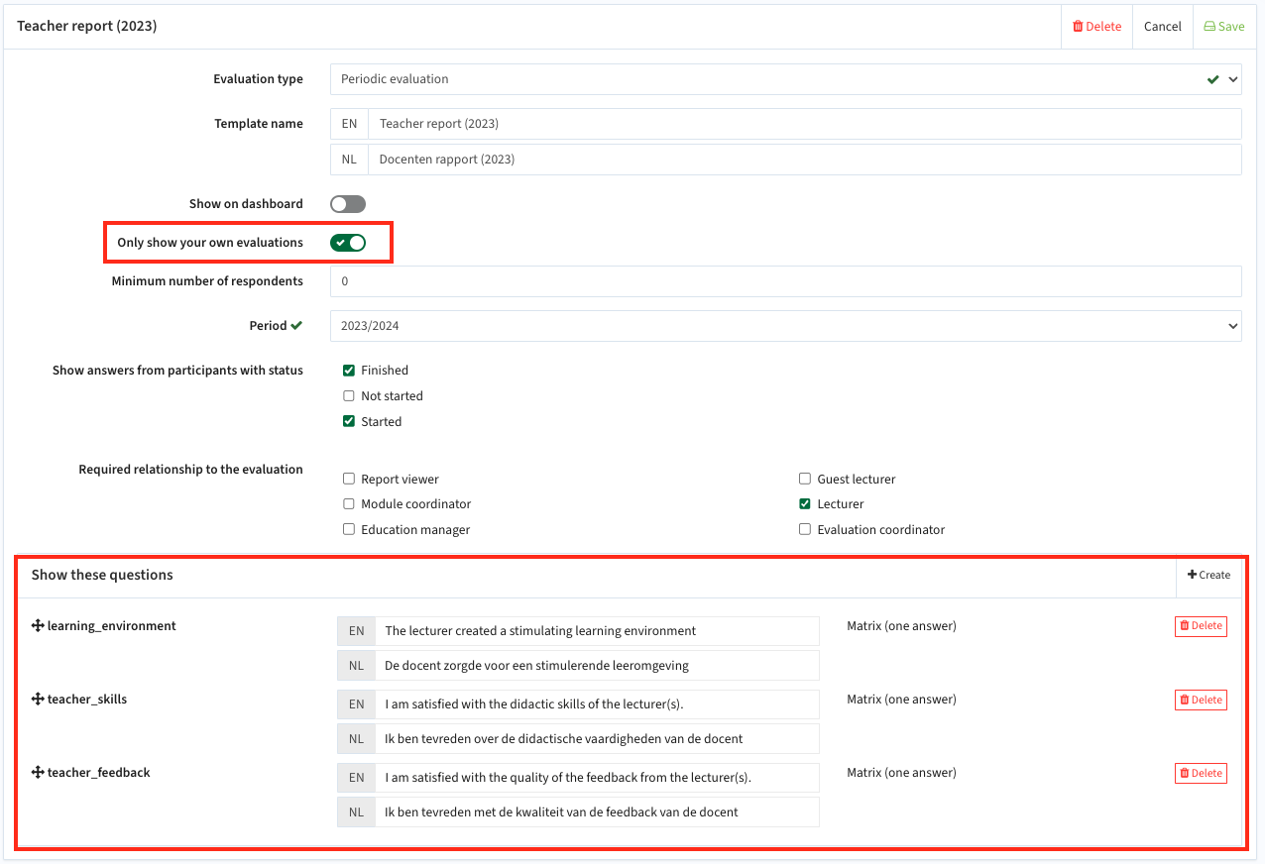Check the Evaluation coordinator relationship
Screen dimensions: 1265x864
click(805, 530)
